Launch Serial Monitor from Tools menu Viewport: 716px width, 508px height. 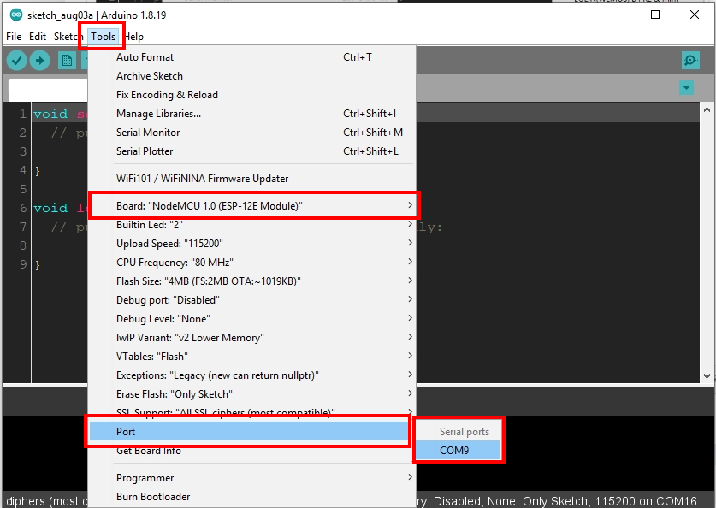click(x=251, y=133)
